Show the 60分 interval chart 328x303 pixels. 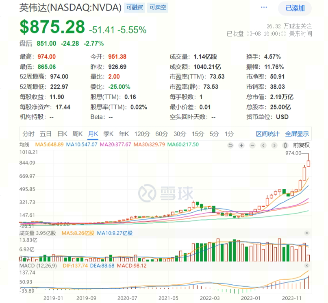[162, 134]
